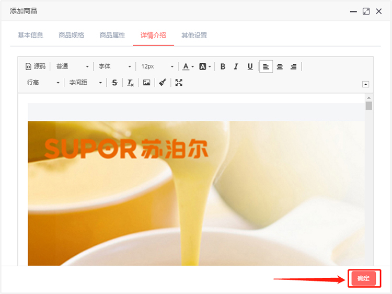Select the format brush tool
392x294 pixels.
coord(163,83)
